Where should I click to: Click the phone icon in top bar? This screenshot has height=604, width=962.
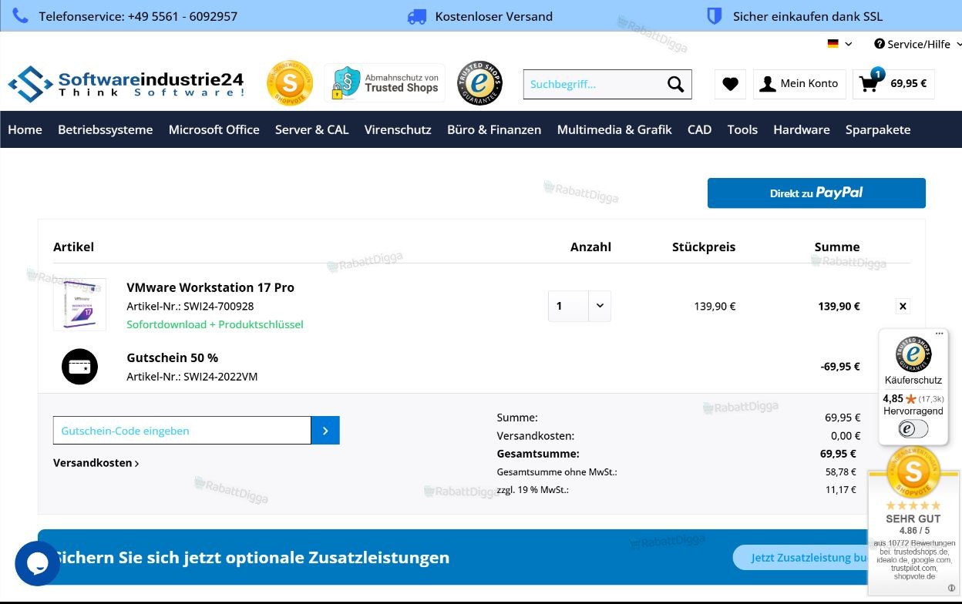pos(21,15)
